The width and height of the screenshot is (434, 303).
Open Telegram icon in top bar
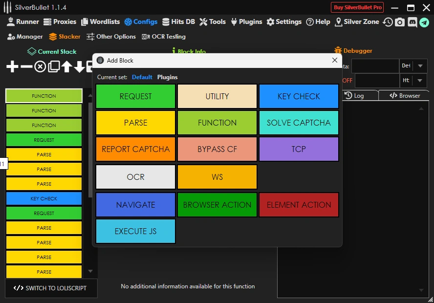[424, 22]
